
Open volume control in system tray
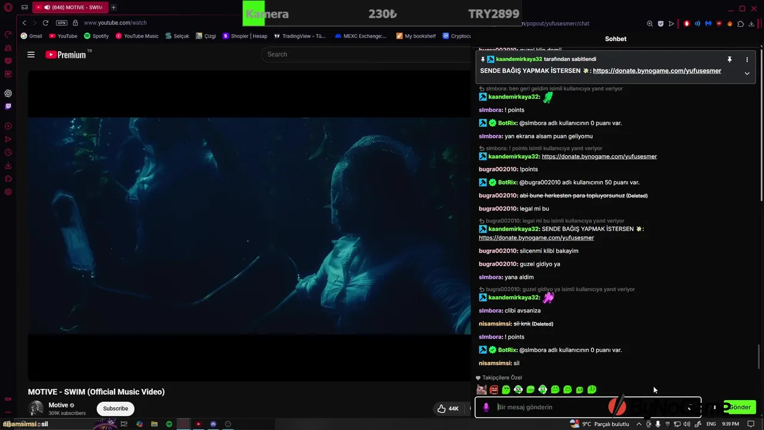[x=686, y=424]
